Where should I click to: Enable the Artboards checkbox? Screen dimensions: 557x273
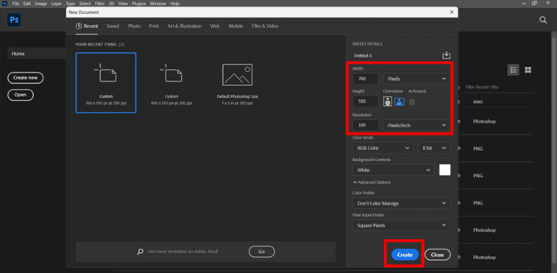[x=412, y=102]
